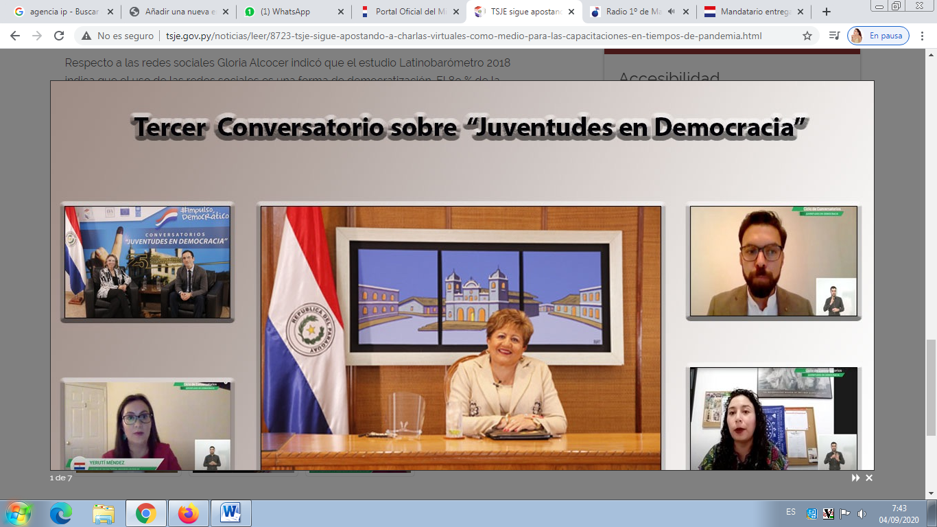Open the Windows Start menu

tap(19, 513)
